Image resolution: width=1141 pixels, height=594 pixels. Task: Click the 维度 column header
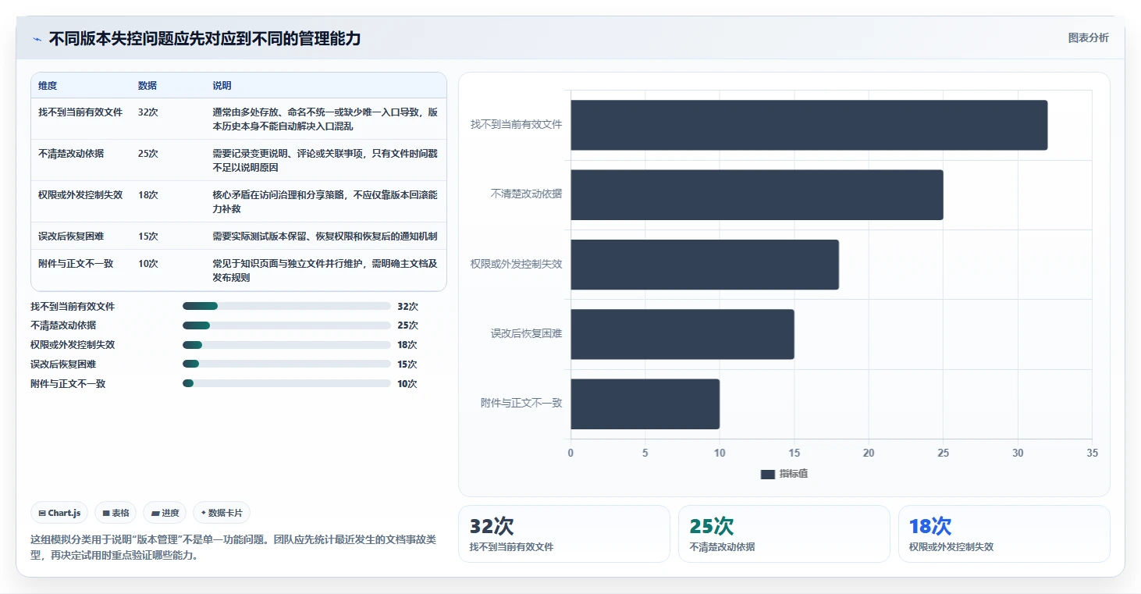point(48,86)
